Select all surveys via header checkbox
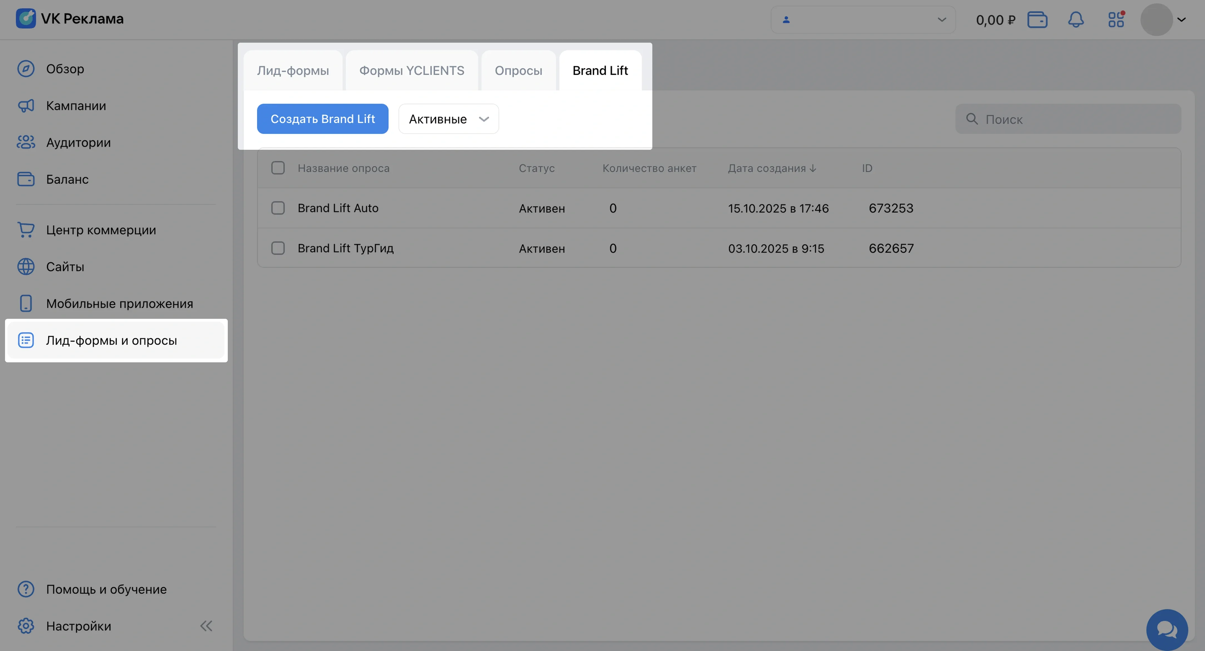The height and width of the screenshot is (651, 1205). pos(278,168)
